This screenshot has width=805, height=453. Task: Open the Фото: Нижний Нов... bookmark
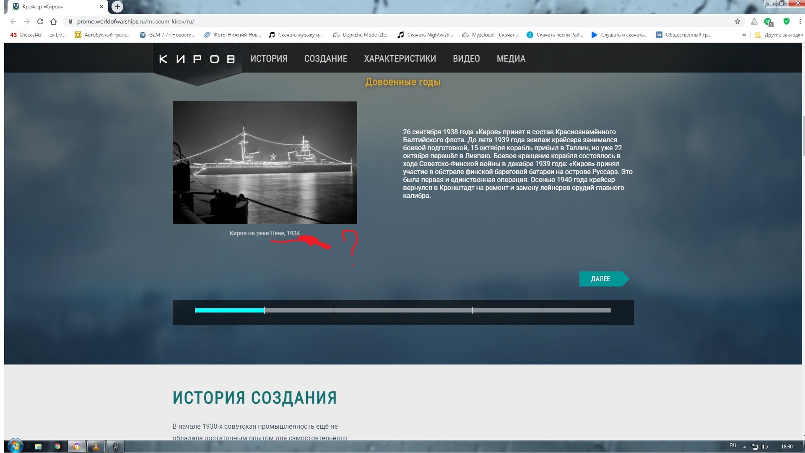tap(233, 35)
